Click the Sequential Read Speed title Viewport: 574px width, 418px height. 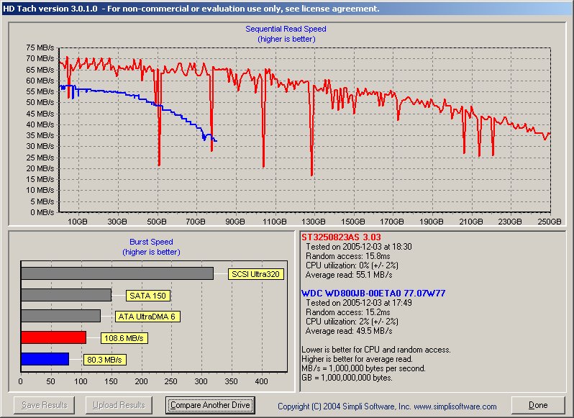click(x=286, y=29)
